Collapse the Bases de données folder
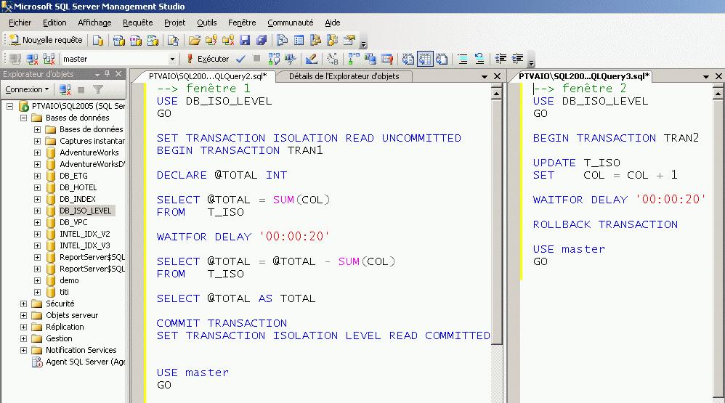 click(x=23, y=118)
